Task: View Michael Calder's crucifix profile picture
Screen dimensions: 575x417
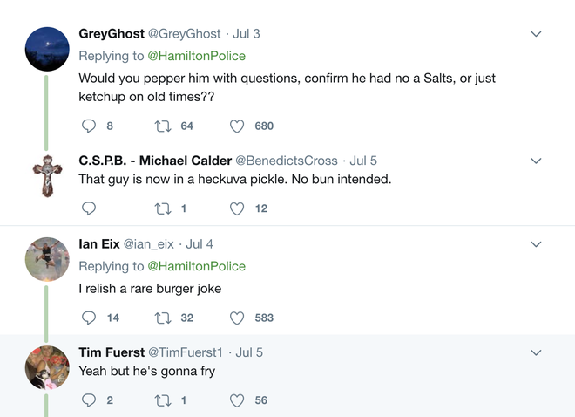Action: click(47, 175)
